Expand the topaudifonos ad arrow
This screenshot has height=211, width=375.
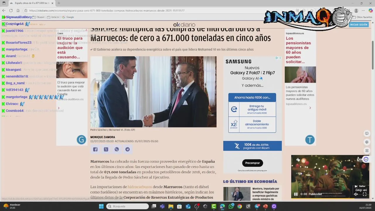click(310, 108)
